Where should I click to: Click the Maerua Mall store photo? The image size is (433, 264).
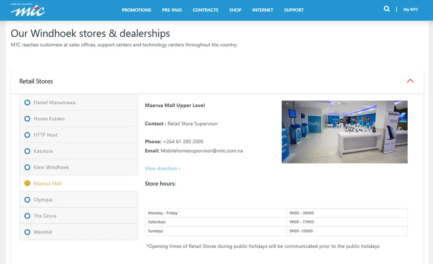[x=344, y=132]
